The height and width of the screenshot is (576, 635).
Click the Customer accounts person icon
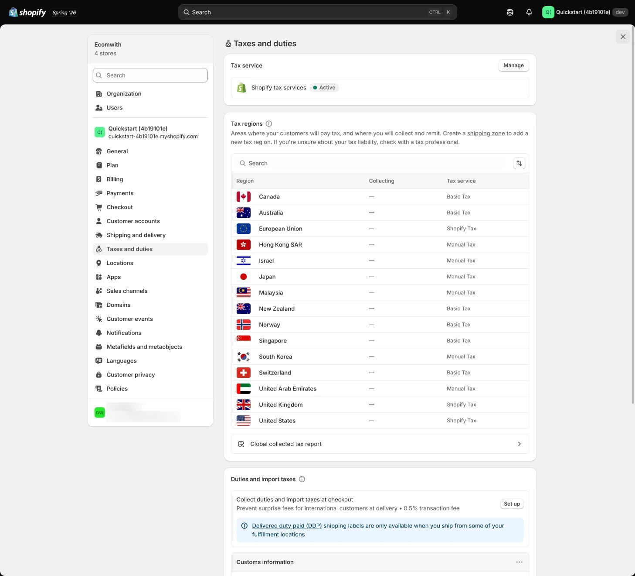point(99,221)
